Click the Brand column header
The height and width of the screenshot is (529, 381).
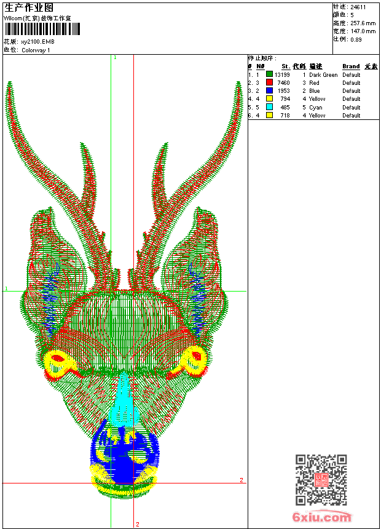(x=351, y=66)
